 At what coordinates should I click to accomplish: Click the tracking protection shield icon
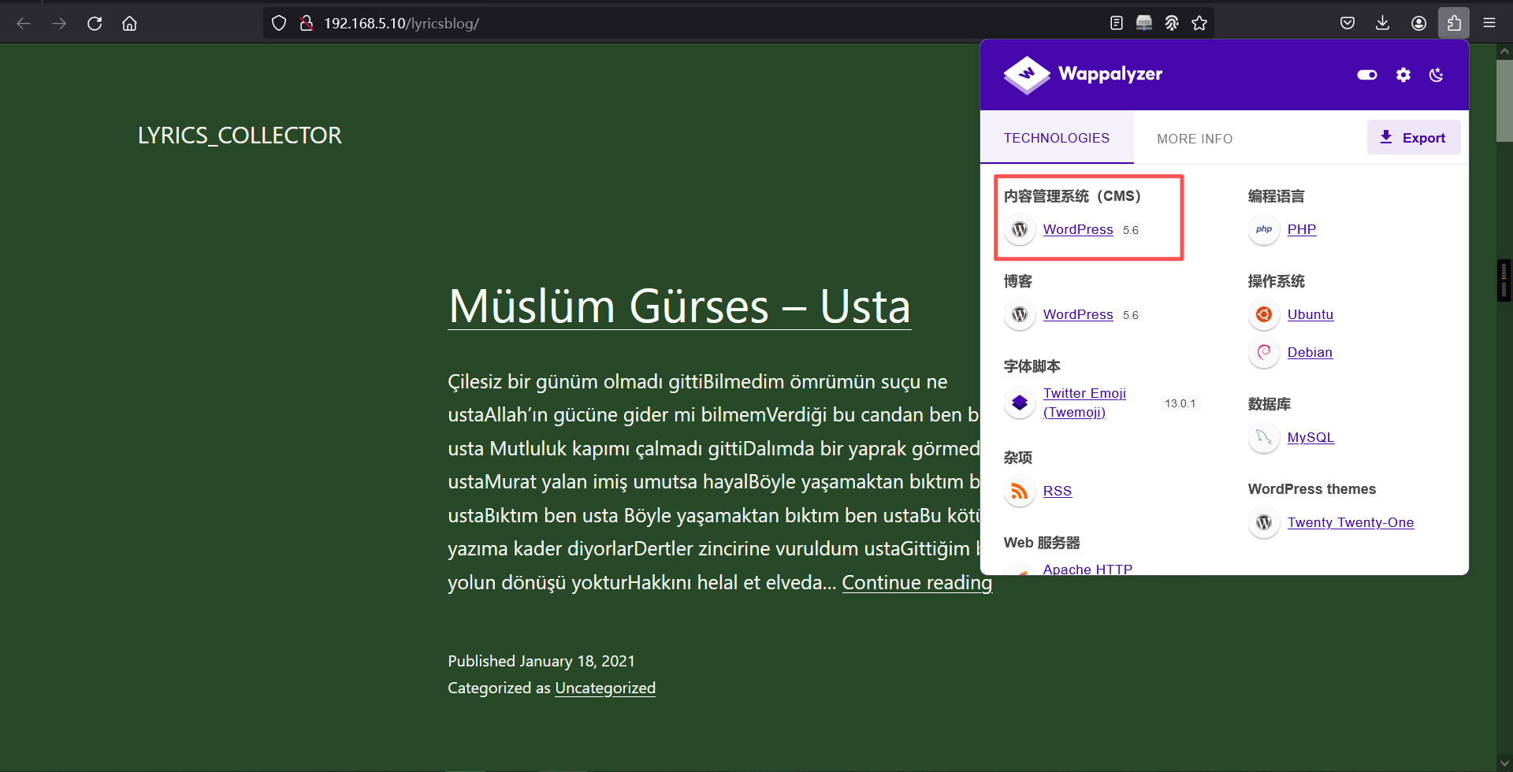click(x=279, y=24)
